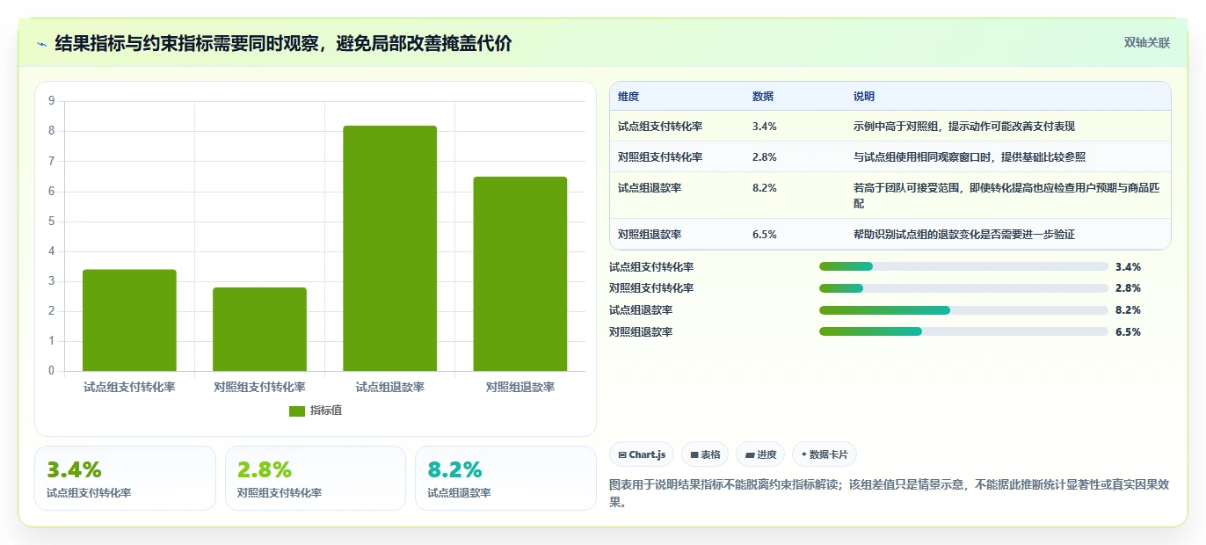Click y-axis tick label 9

click(51, 101)
